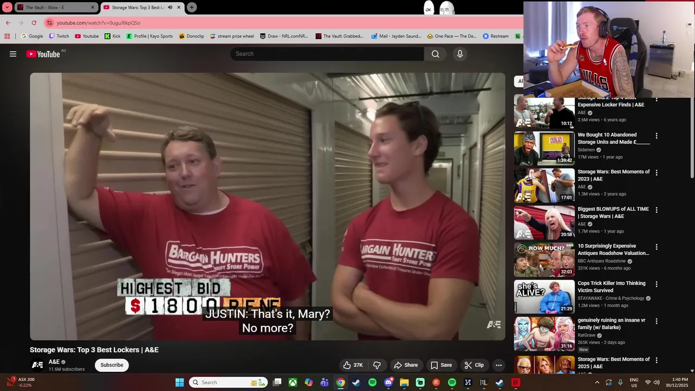This screenshot has height=391, width=695.
Task: Click the Sidemen storage units thumbnail
Action: 544,148
